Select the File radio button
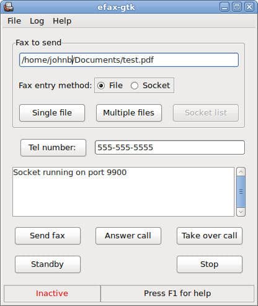The image size is (258, 306). 101,86
